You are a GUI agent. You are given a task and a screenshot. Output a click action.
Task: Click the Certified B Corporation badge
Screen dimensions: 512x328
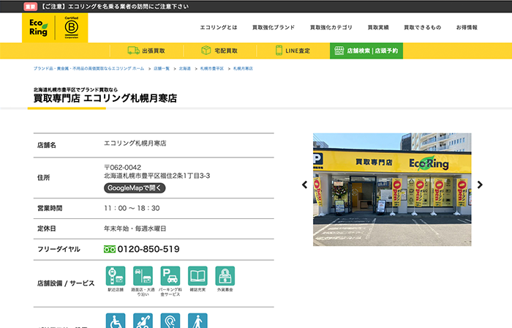point(72,27)
